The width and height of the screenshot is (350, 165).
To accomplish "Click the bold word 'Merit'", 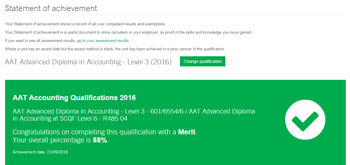I will click(x=187, y=132).
